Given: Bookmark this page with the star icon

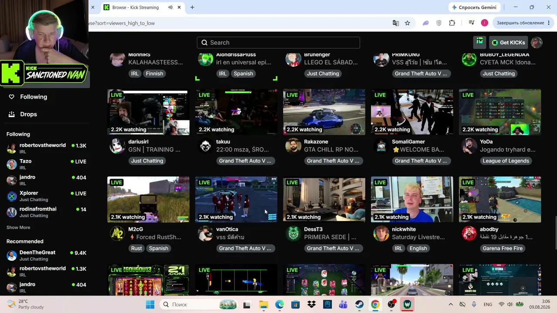Looking at the screenshot, I should [407, 23].
